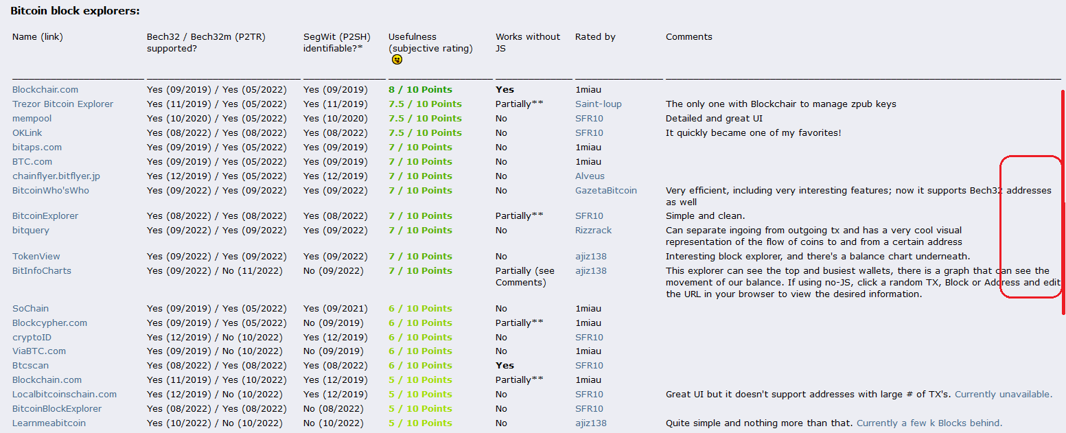Image resolution: width=1066 pixels, height=433 pixels.
Task: Open ajiz138 rater link in BitInfoCharts row
Action: click(x=591, y=270)
